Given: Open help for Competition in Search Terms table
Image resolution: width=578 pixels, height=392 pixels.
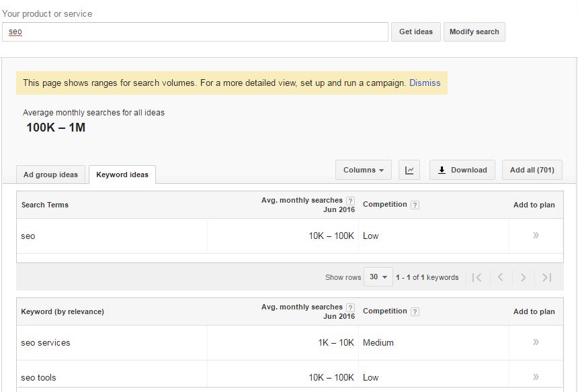Looking at the screenshot, I should pos(415,205).
